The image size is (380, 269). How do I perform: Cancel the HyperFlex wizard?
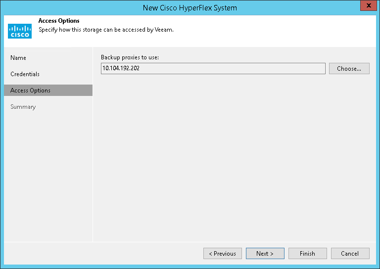point(350,254)
